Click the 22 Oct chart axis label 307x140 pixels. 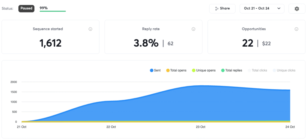tap(111, 127)
